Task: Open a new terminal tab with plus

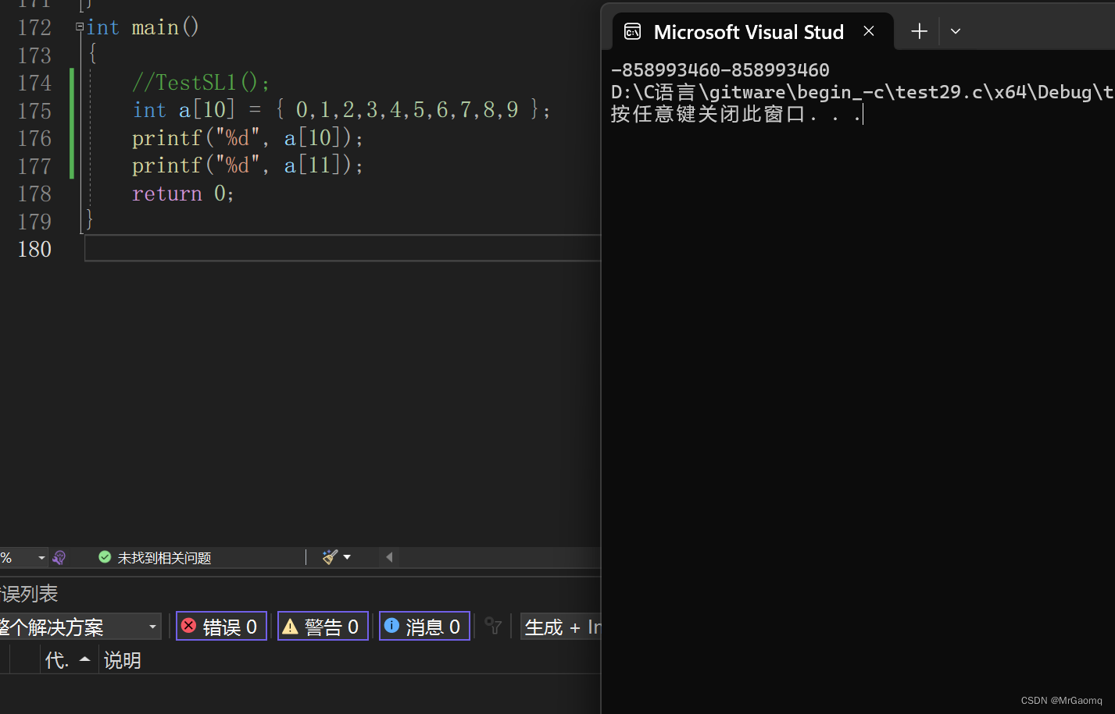Action: [x=919, y=31]
